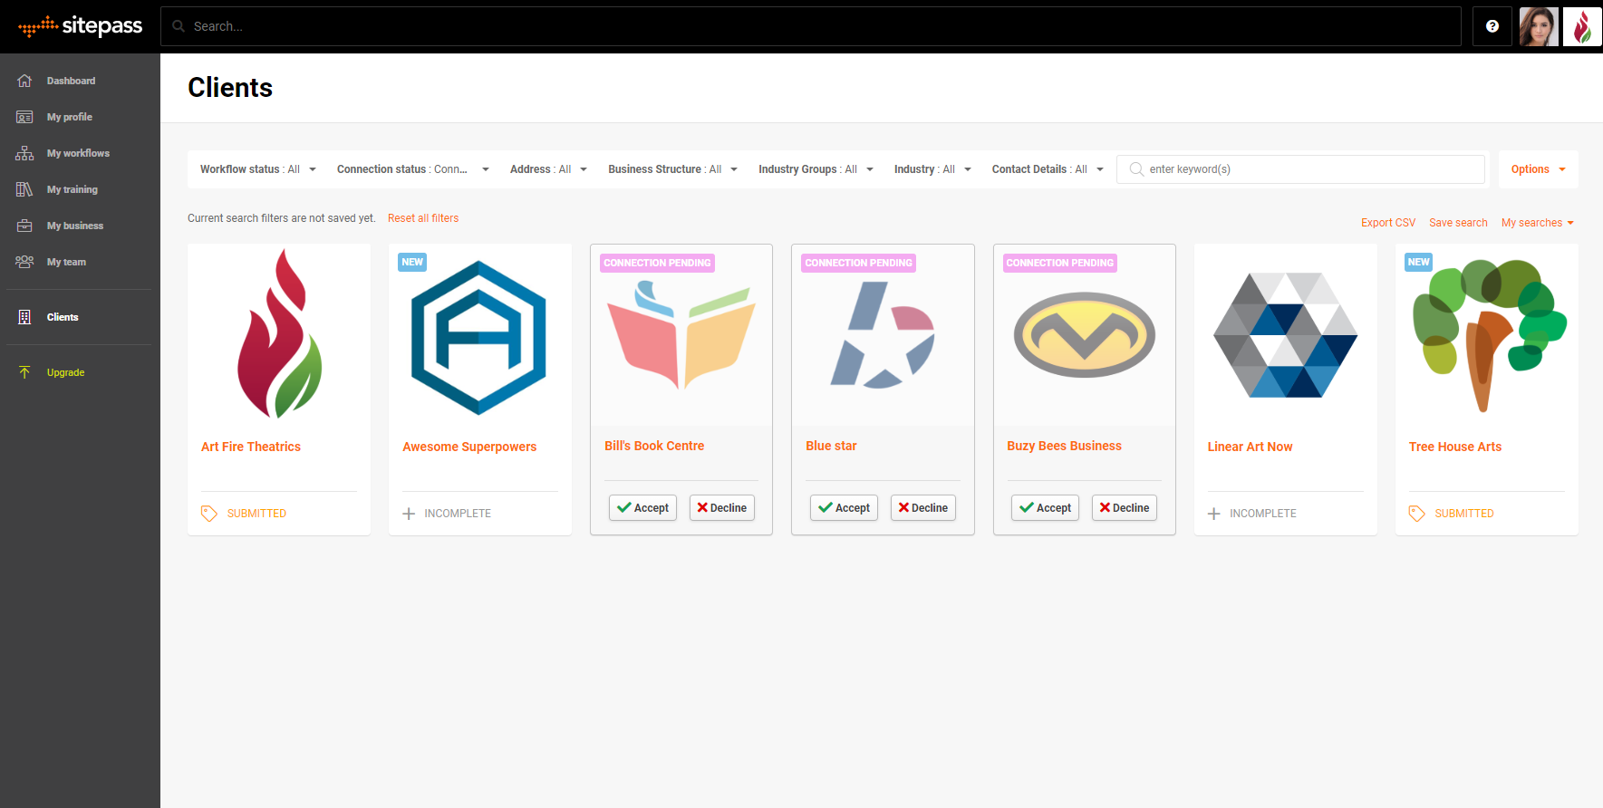Click INCOMPLETE status on Awesome Superpowers
The height and width of the screenshot is (808, 1603).
pos(458,514)
